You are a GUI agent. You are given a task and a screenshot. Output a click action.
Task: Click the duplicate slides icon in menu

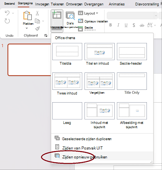point(57,138)
